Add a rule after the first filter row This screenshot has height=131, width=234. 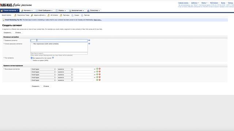pos(97,69)
